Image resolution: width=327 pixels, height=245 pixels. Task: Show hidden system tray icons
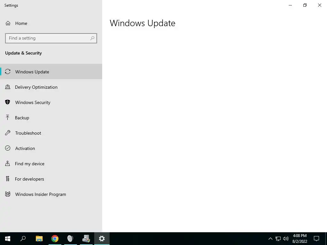point(270,239)
